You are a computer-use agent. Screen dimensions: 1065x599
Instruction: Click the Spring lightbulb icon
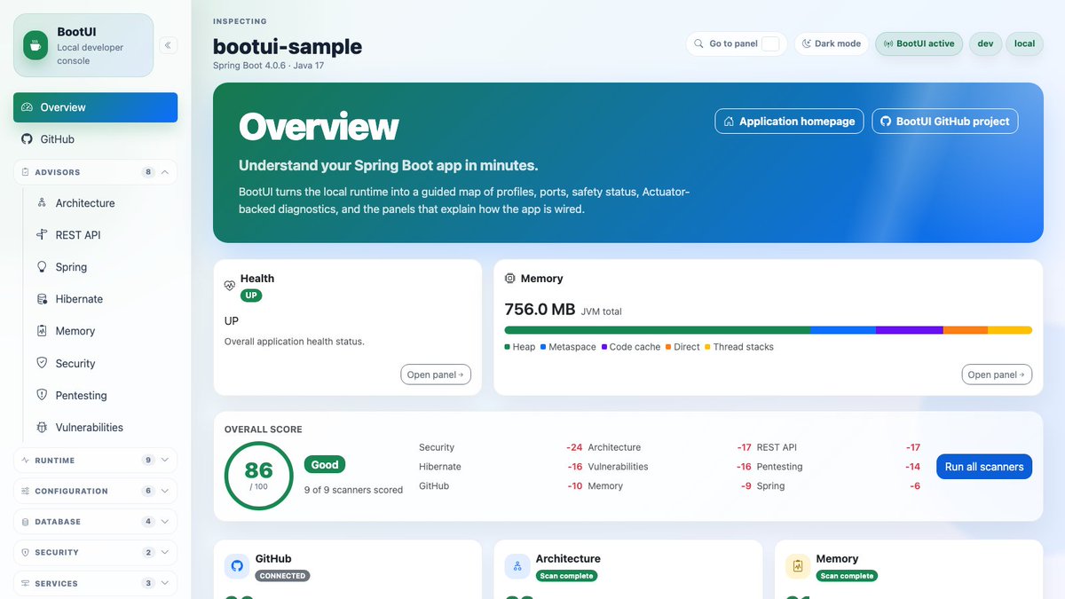click(x=42, y=267)
